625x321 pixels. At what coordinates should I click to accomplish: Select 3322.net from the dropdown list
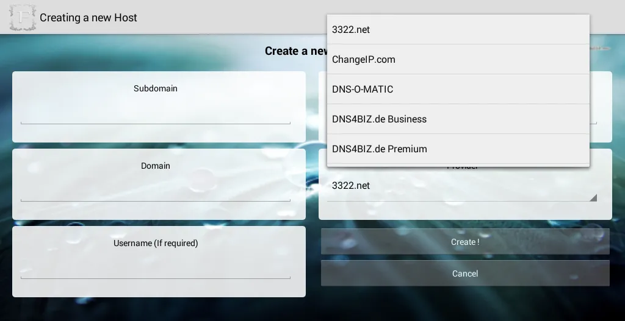(458, 29)
